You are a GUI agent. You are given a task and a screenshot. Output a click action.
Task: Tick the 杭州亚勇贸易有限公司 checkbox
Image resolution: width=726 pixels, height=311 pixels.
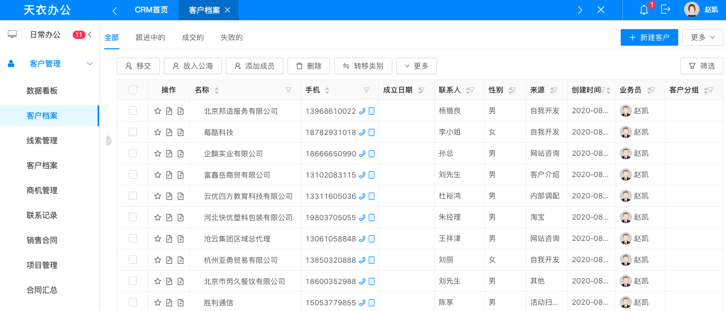coord(133,260)
